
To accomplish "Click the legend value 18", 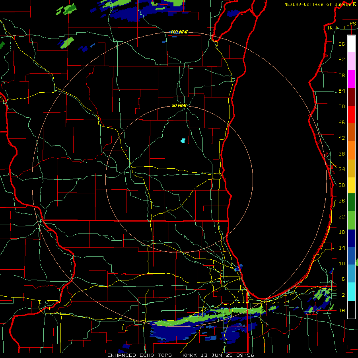I will (x=342, y=232).
